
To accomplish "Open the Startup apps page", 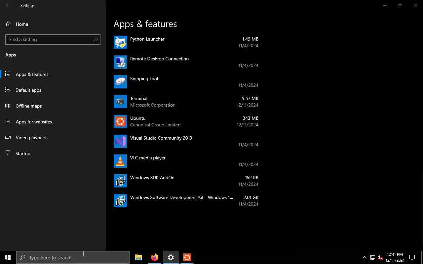I will pyautogui.click(x=53, y=153).
